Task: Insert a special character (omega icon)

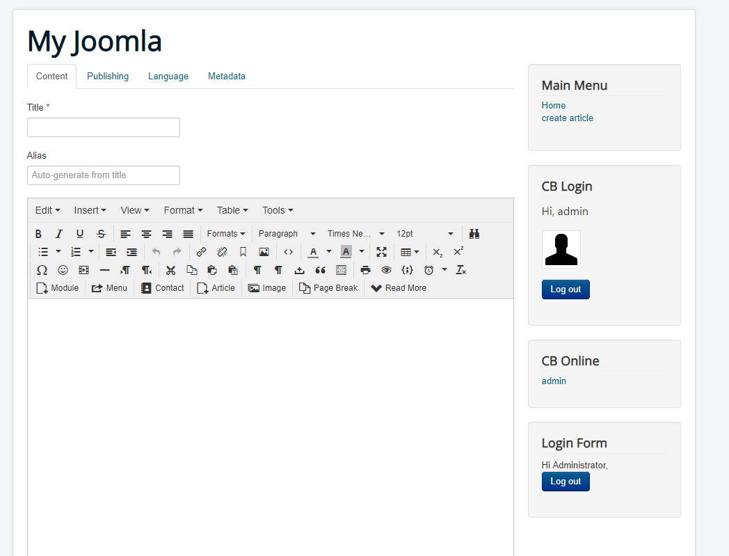Action: [x=42, y=270]
